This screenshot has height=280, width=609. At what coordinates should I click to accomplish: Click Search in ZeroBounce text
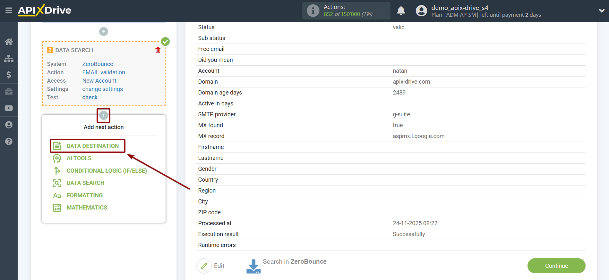tap(295, 262)
